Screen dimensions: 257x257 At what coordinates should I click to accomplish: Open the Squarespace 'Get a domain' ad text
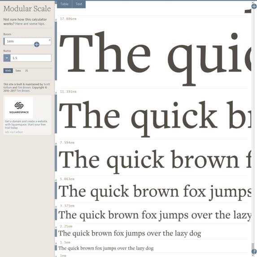coord(26,125)
